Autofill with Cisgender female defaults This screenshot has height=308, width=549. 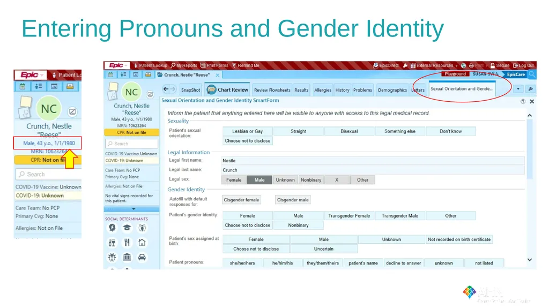coord(241,200)
